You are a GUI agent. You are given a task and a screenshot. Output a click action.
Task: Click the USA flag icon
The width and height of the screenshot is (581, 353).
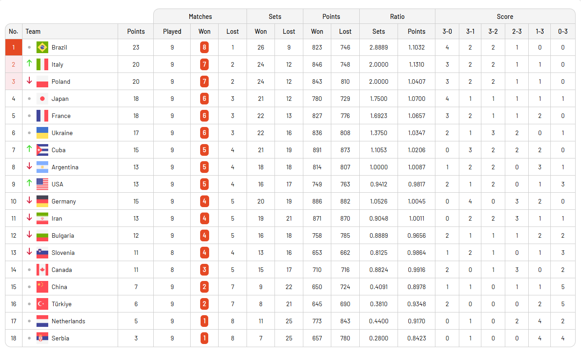(x=42, y=184)
